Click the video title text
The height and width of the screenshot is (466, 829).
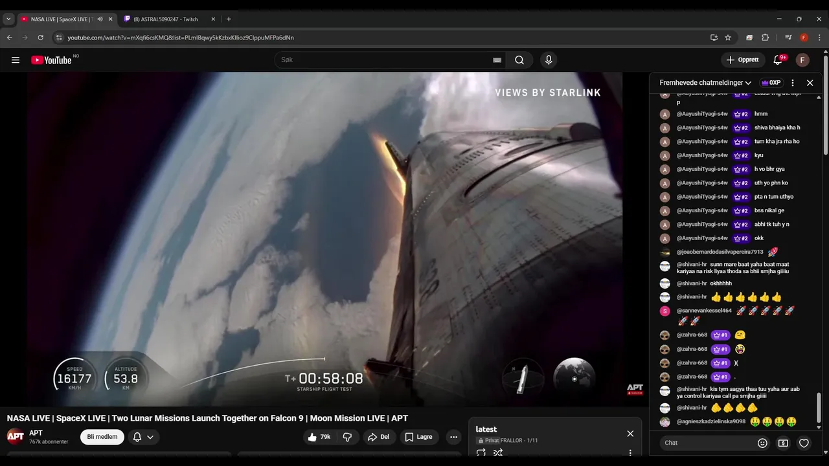click(207, 418)
